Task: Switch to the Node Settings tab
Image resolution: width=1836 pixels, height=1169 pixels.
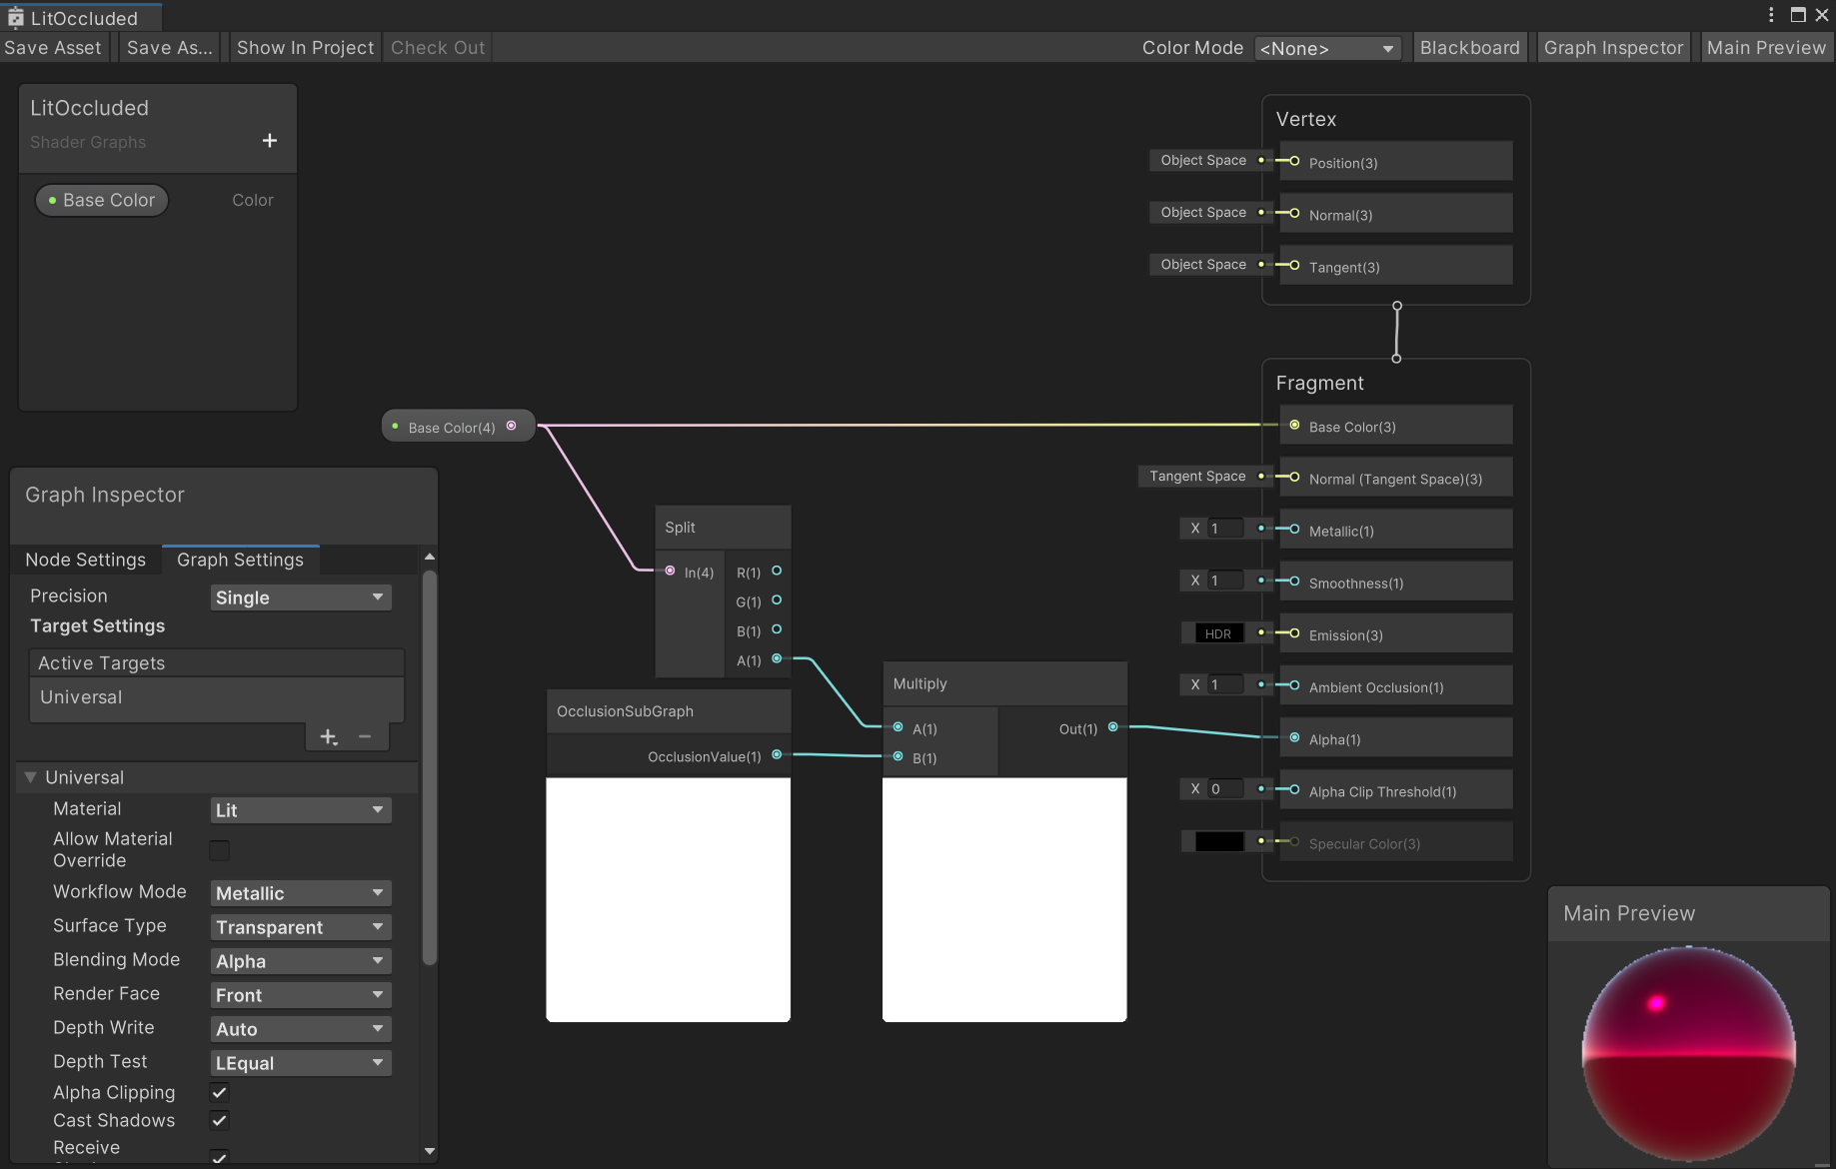Action: tap(86, 560)
